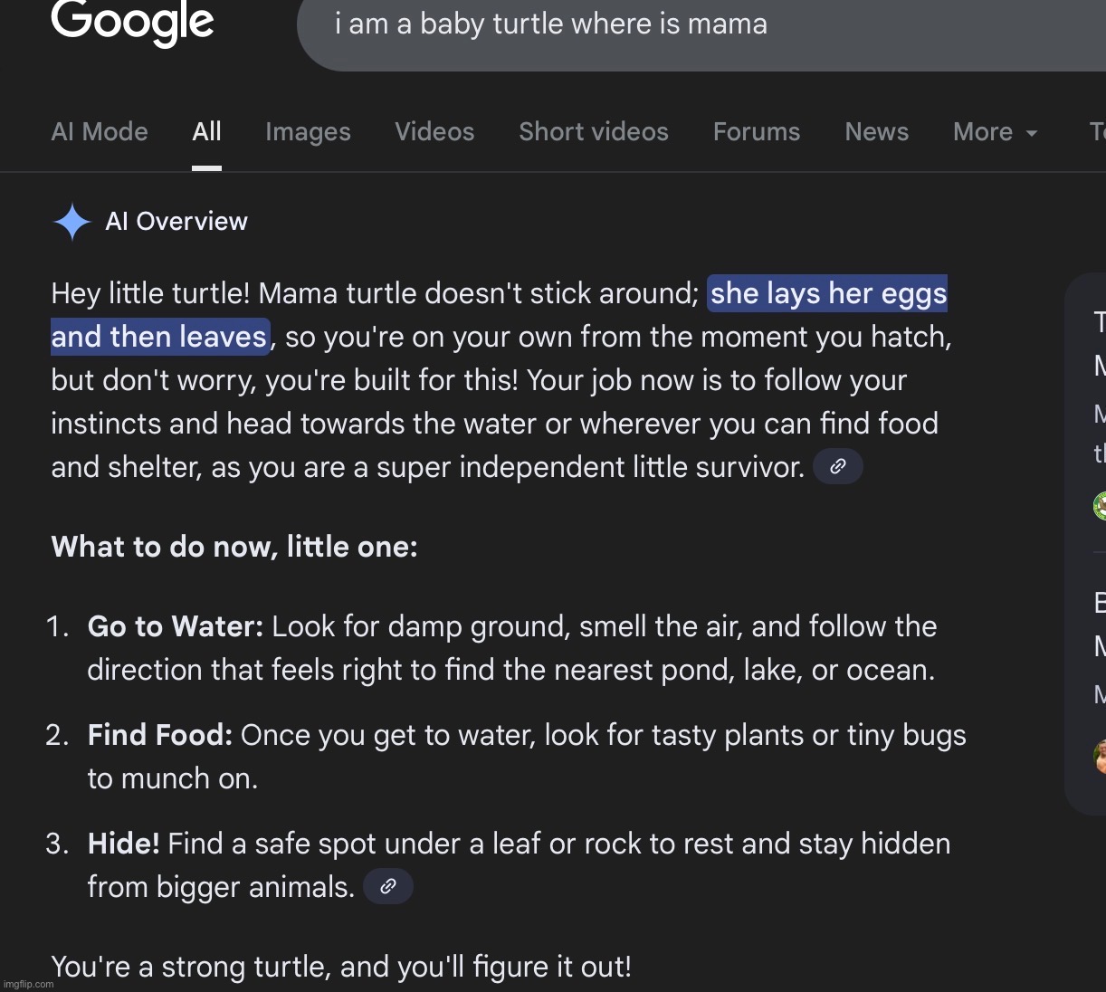
Task: Click the 'AI Overview' heading label
Action: click(x=176, y=222)
